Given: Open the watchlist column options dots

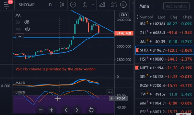Looking at the screenshot, I should pos(137,17).
